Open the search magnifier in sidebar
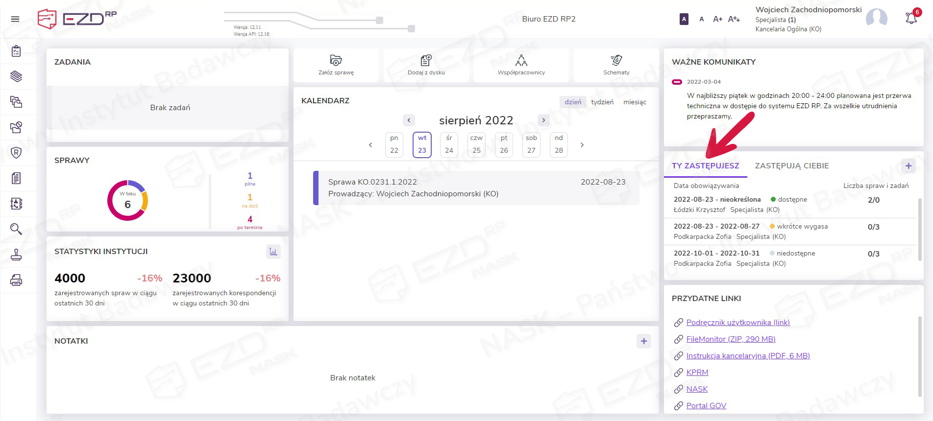This screenshot has width=933, height=421. click(x=16, y=229)
